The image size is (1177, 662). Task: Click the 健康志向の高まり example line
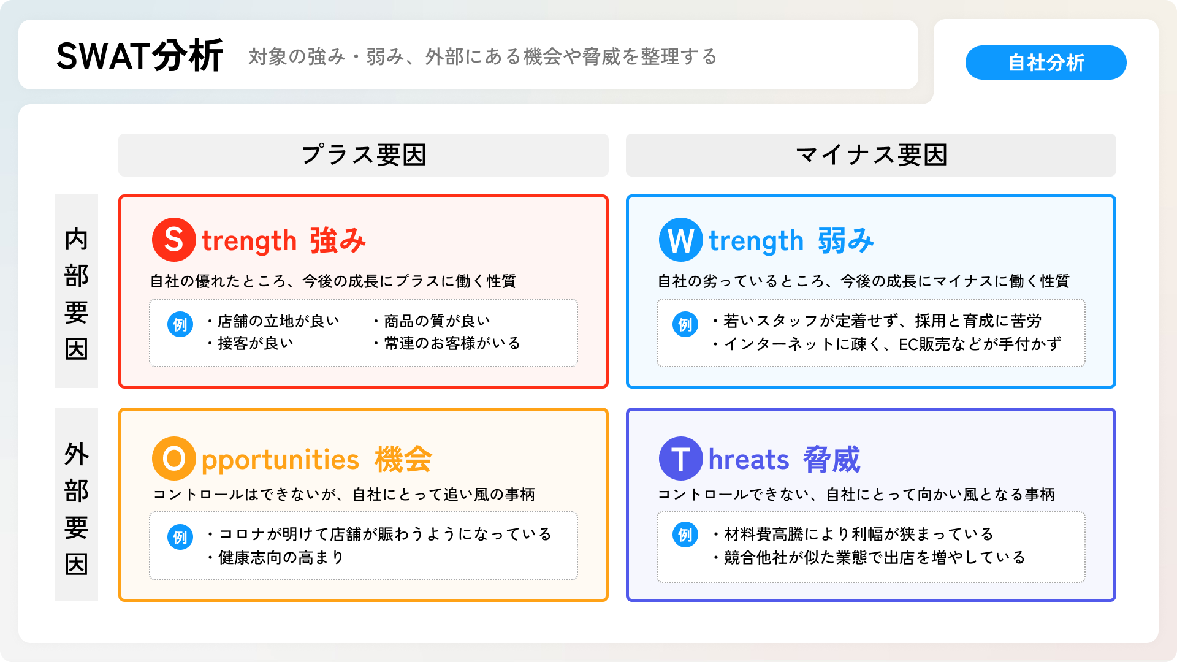[x=281, y=557]
